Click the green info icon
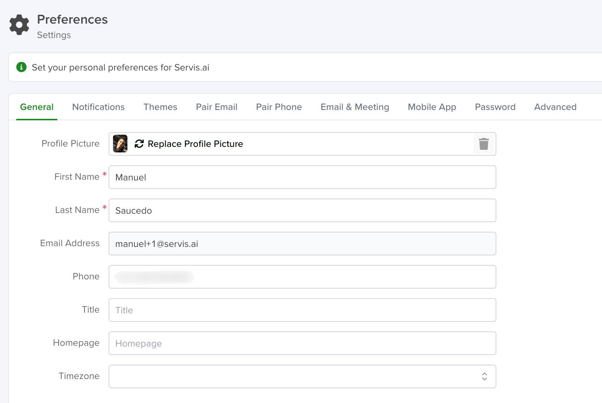Viewport: 602px width, 403px height. (x=21, y=67)
